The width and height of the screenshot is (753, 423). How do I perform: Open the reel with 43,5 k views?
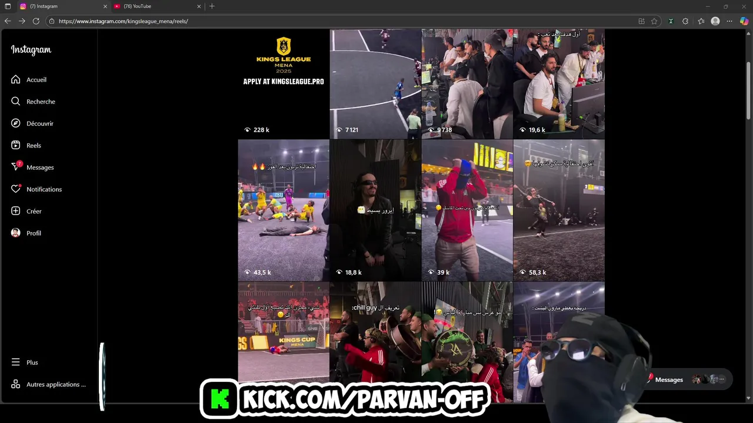(x=284, y=210)
